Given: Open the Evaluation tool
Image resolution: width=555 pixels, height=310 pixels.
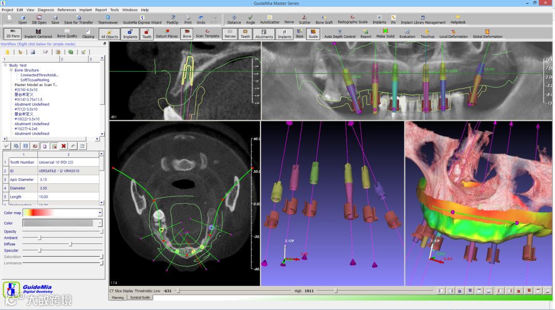Looking at the screenshot, I should tap(407, 34).
